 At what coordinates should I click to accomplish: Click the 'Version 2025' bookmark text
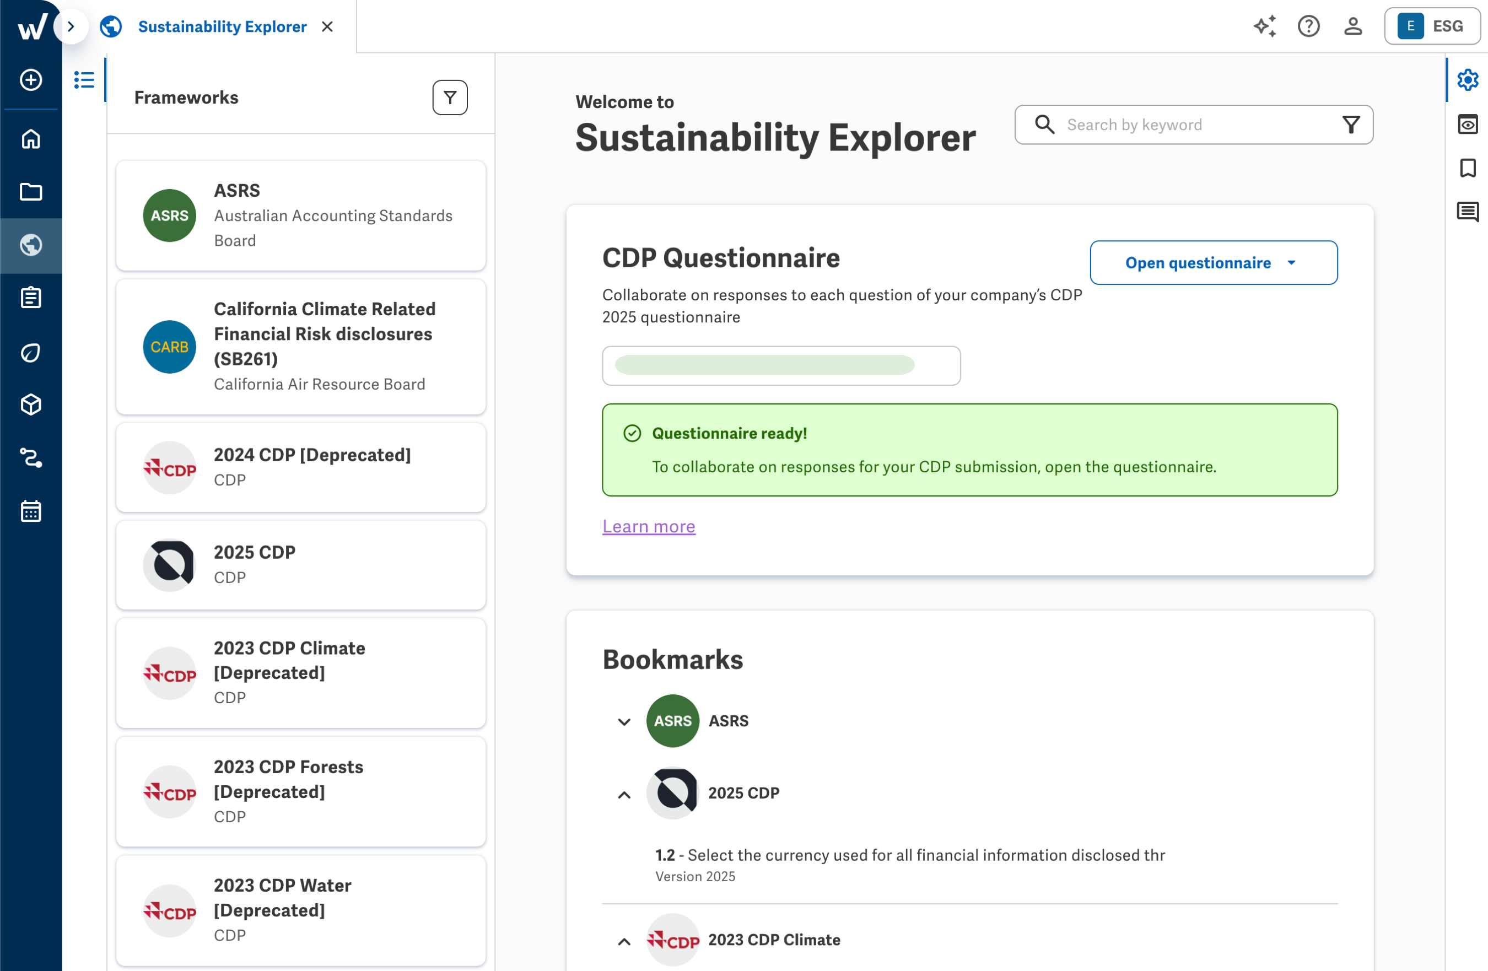(x=696, y=876)
